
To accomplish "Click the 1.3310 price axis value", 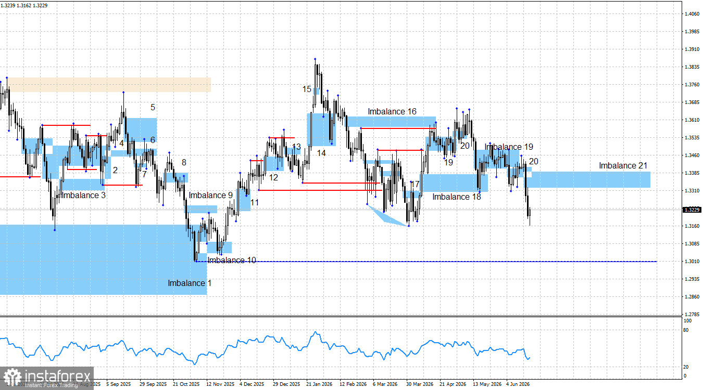I will (692, 191).
